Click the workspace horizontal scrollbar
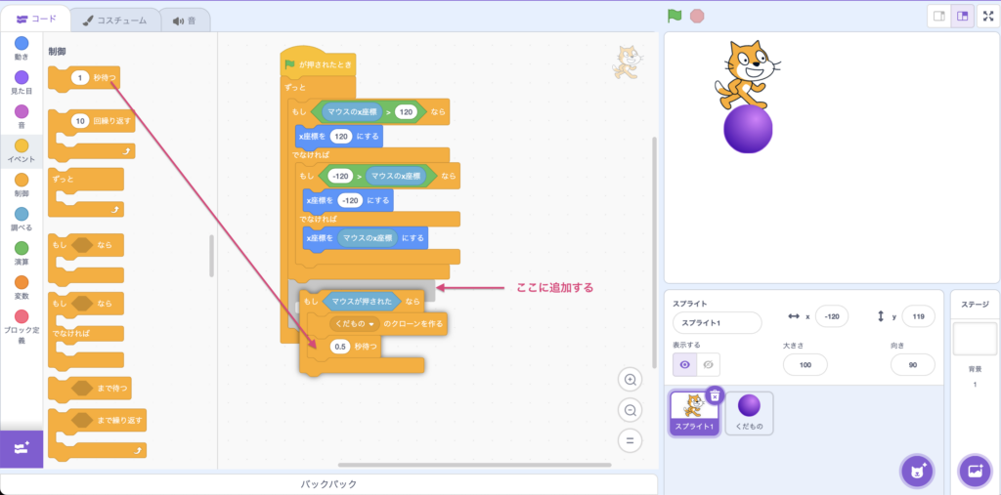This screenshot has height=495, width=1001. (x=474, y=465)
